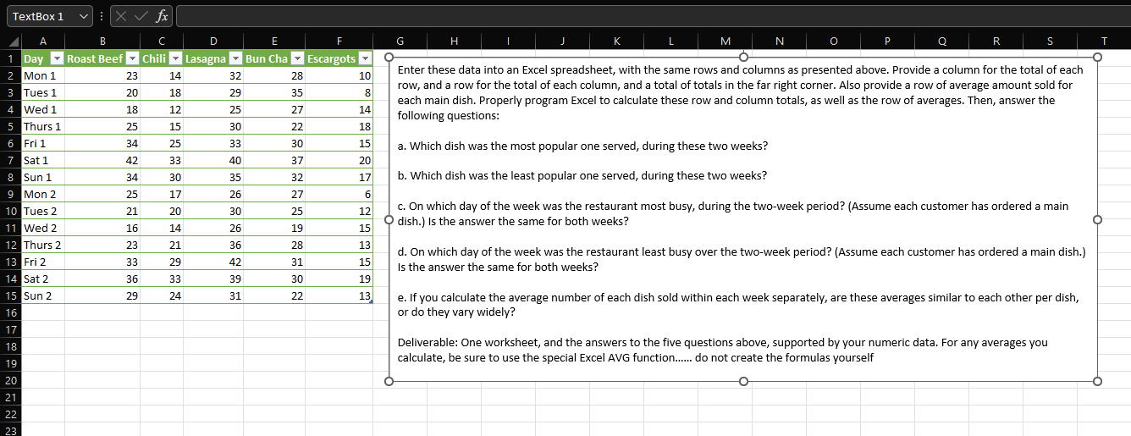The width and height of the screenshot is (1131, 436).
Task: Open the Escargots column filter dropdown
Action: point(365,58)
